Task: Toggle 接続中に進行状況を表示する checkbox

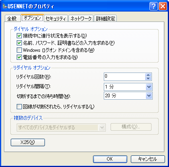Action: [19, 35]
